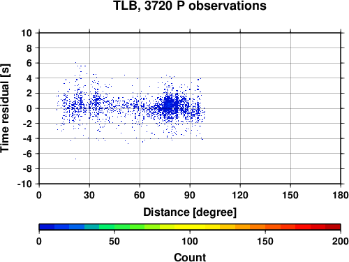Click the y-axis tick label -10

click(x=24, y=184)
